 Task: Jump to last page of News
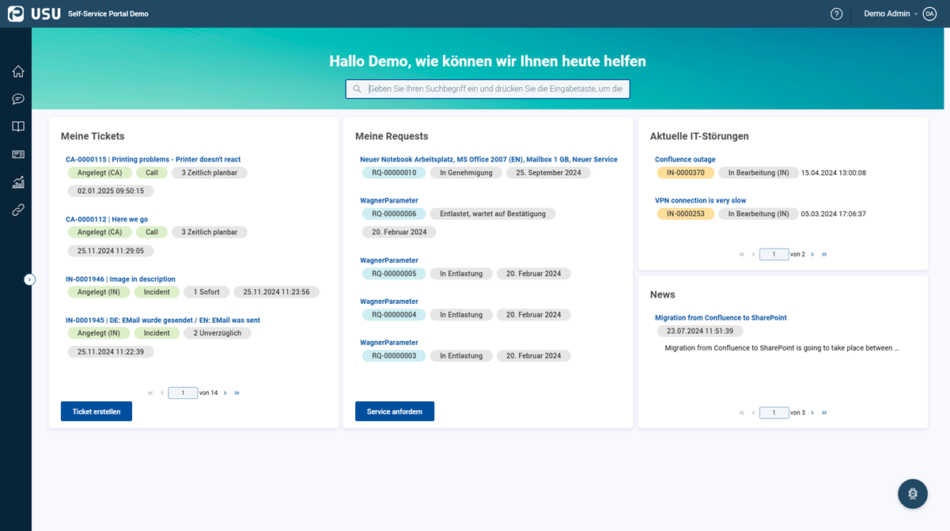(824, 412)
